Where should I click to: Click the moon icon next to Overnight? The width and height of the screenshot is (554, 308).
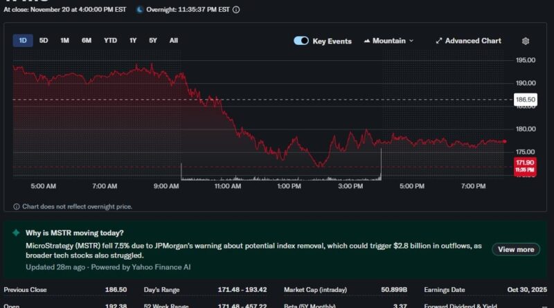click(140, 10)
